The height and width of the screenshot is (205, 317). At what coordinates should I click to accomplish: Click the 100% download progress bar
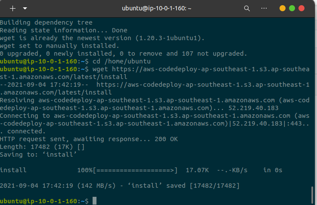click(127, 170)
